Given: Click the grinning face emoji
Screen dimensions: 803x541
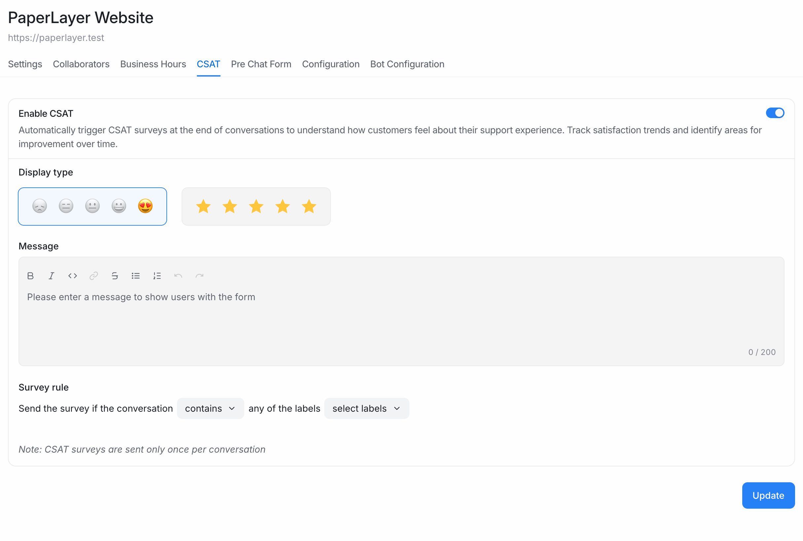Looking at the screenshot, I should tap(119, 206).
